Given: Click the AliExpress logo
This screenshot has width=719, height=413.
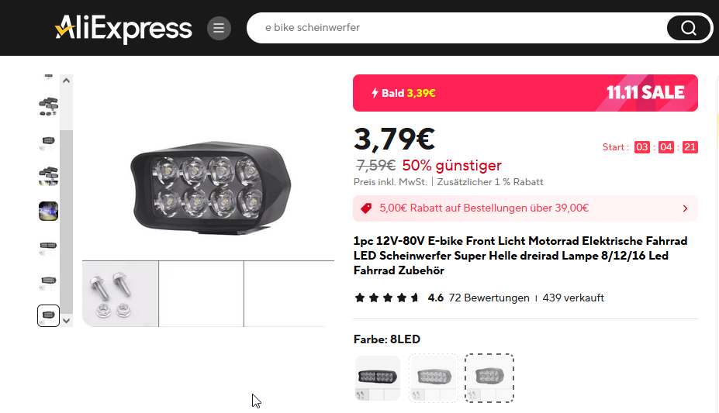Looking at the screenshot, I should click(123, 29).
